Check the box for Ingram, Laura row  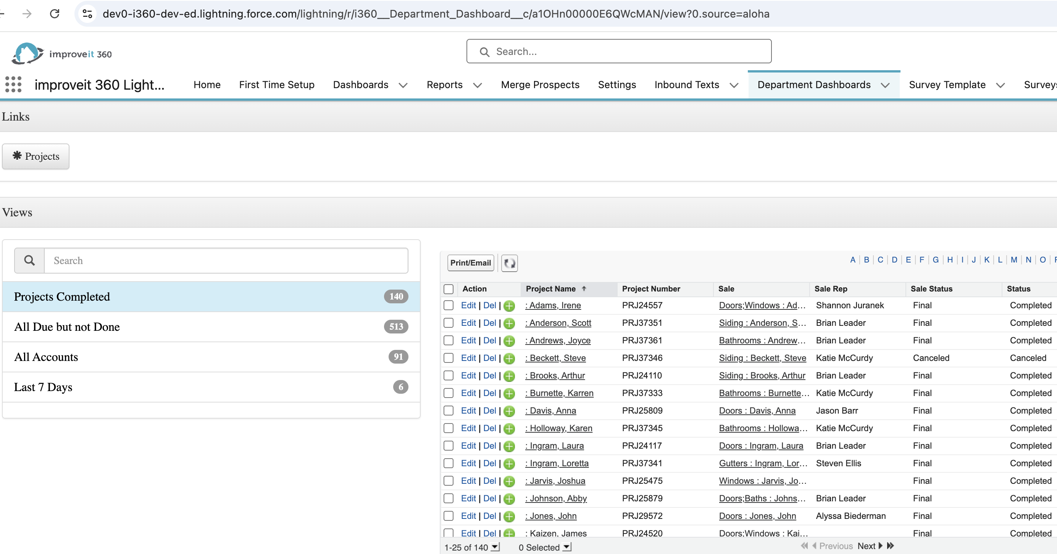[x=449, y=446]
